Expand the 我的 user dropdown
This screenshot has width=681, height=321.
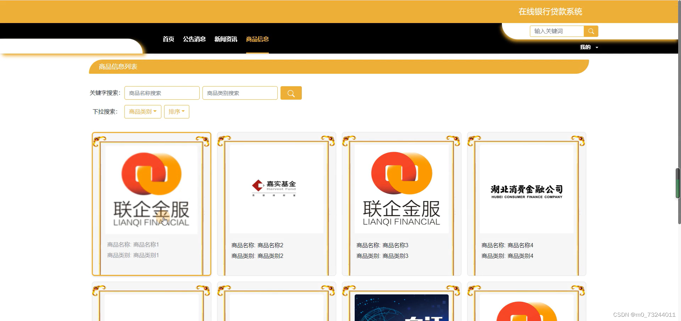click(x=589, y=47)
